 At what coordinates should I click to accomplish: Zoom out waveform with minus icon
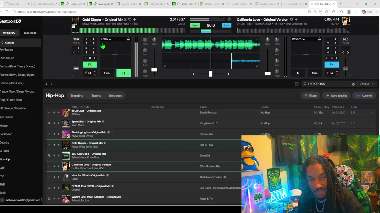coord(165,39)
